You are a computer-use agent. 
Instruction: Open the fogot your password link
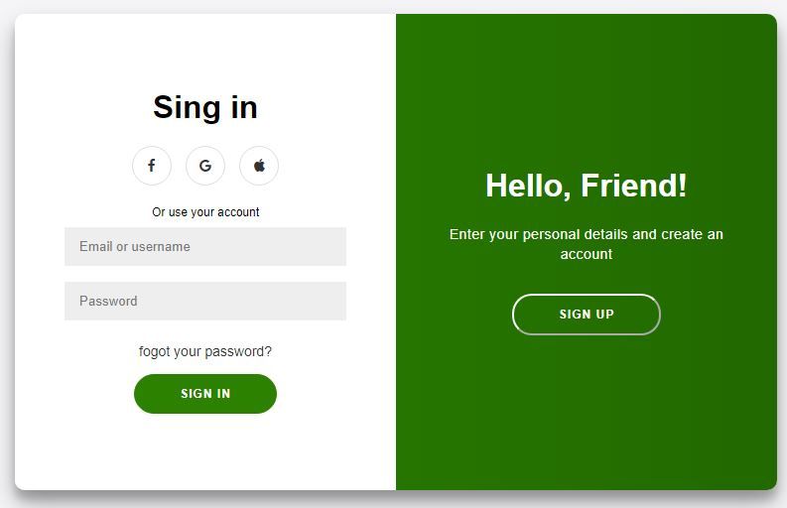tap(205, 351)
